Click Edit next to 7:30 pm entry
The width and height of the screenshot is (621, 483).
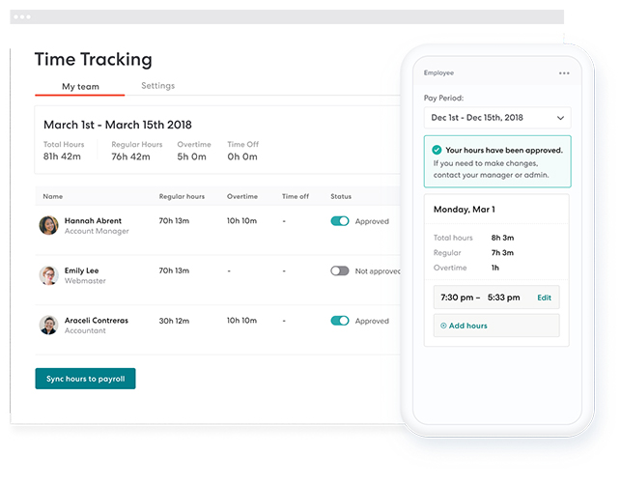coord(544,298)
